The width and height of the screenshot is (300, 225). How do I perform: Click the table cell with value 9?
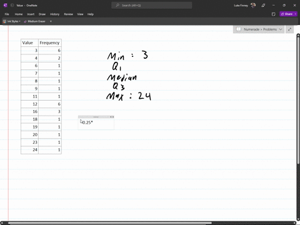click(x=29, y=89)
